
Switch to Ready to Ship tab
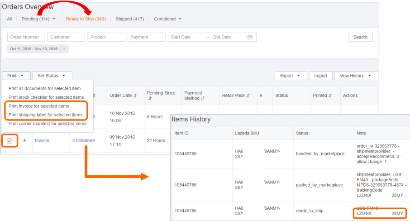(x=86, y=19)
